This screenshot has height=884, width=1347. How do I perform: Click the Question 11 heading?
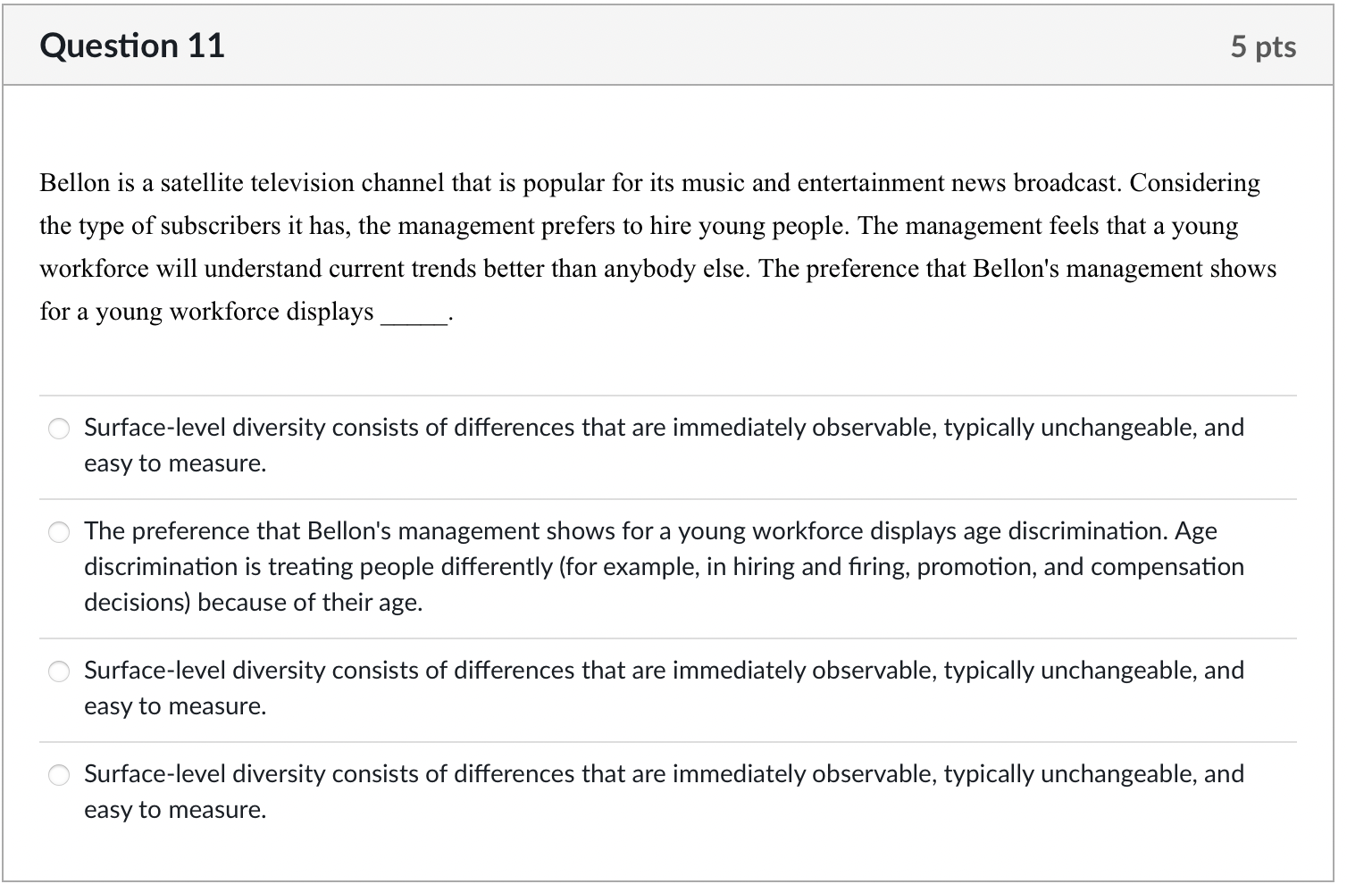132,46
